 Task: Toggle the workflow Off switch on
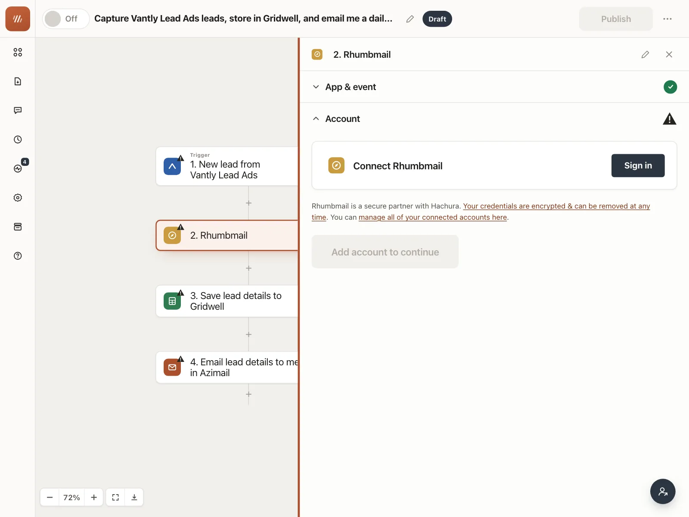(x=65, y=19)
